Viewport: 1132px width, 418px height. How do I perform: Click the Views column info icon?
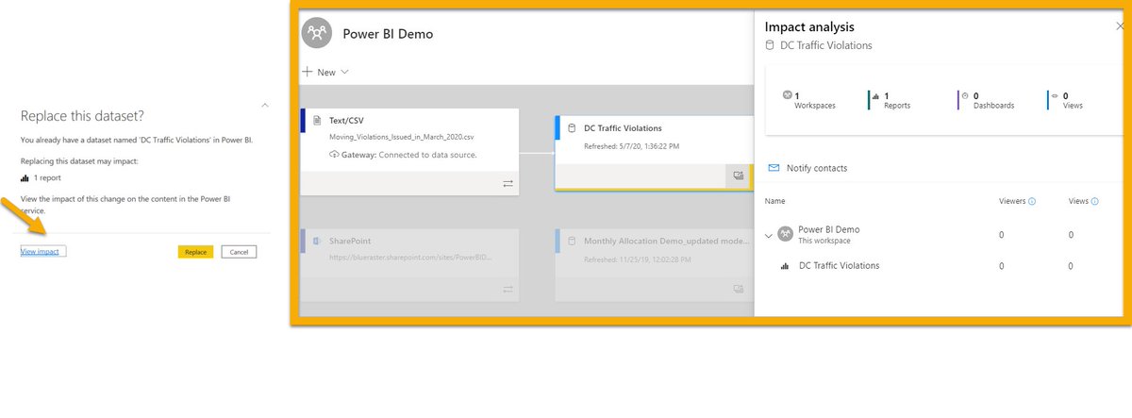[1095, 201]
